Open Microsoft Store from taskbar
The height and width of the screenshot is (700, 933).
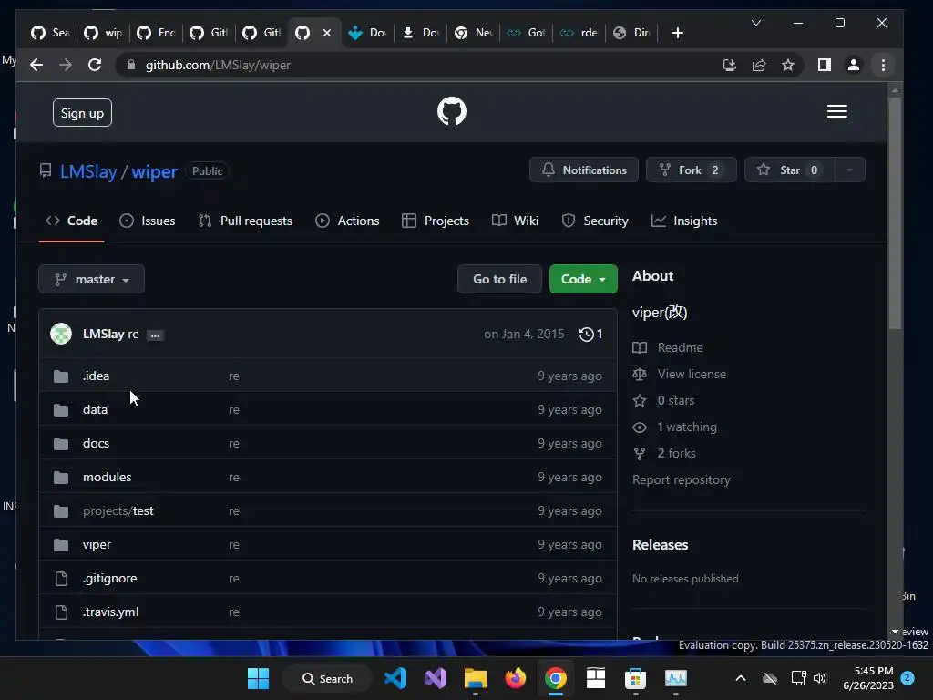[x=635, y=678]
